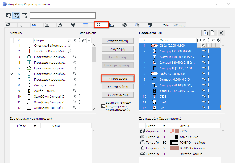Select Σωλήνας (0.300; 0.010) row
This screenshot has height=163, width=235.
pos(180,79)
